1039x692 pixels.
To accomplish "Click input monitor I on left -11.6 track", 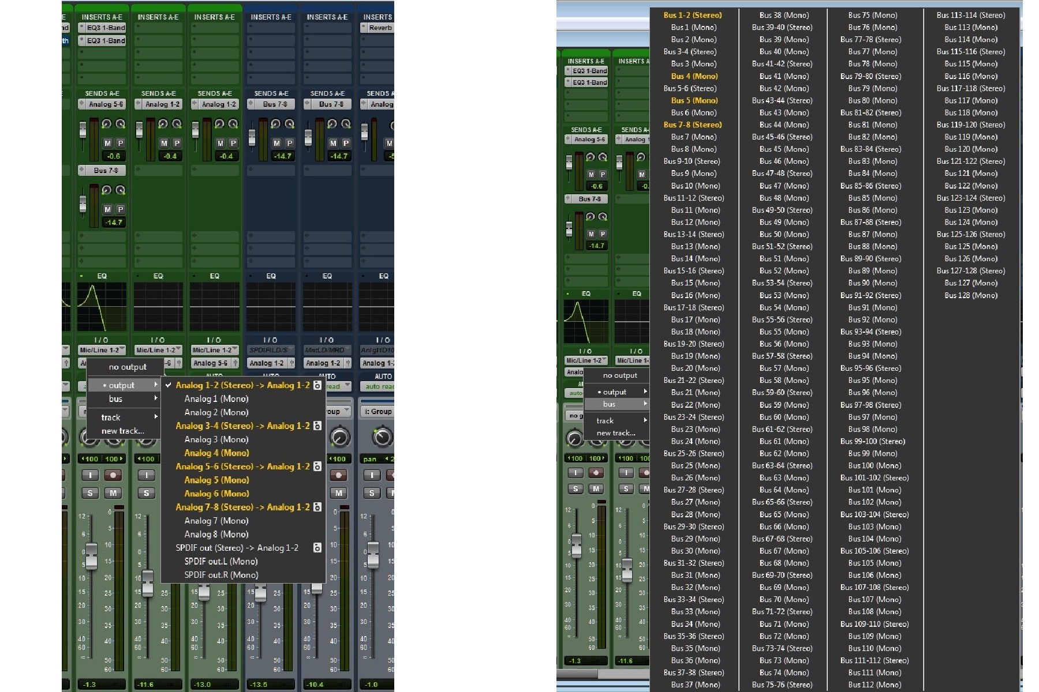I will pos(147,475).
